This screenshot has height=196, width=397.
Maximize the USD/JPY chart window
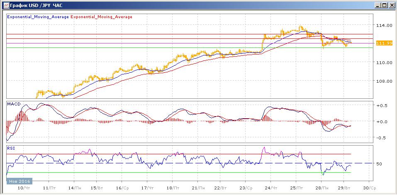tap(384, 5)
